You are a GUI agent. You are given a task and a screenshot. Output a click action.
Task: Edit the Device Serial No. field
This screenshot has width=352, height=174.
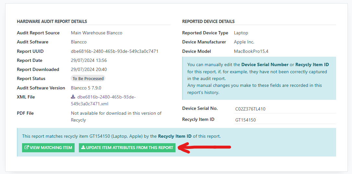(284, 109)
